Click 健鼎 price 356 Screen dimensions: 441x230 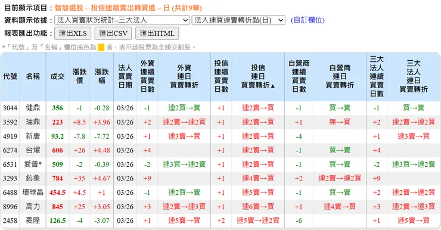pos(57,108)
